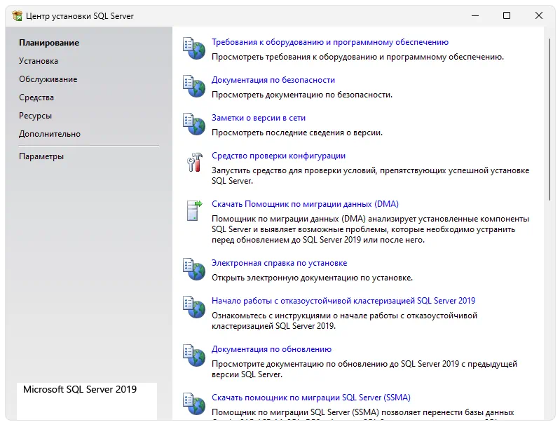Open Документация по обновлению link
The width and height of the screenshot is (560, 427).
tap(271, 349)
